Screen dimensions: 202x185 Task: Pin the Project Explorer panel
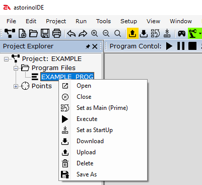click(88, 46)
